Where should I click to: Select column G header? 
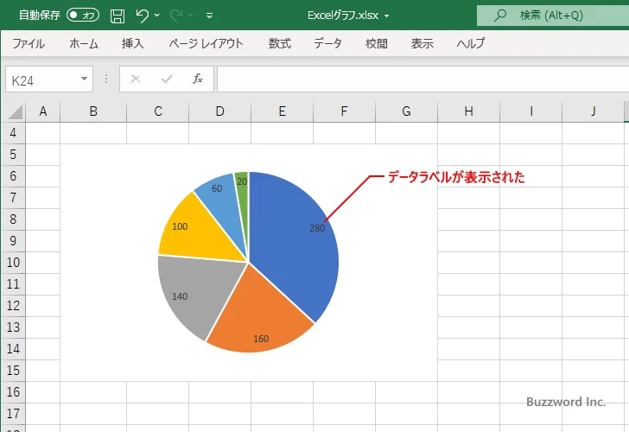406,111
